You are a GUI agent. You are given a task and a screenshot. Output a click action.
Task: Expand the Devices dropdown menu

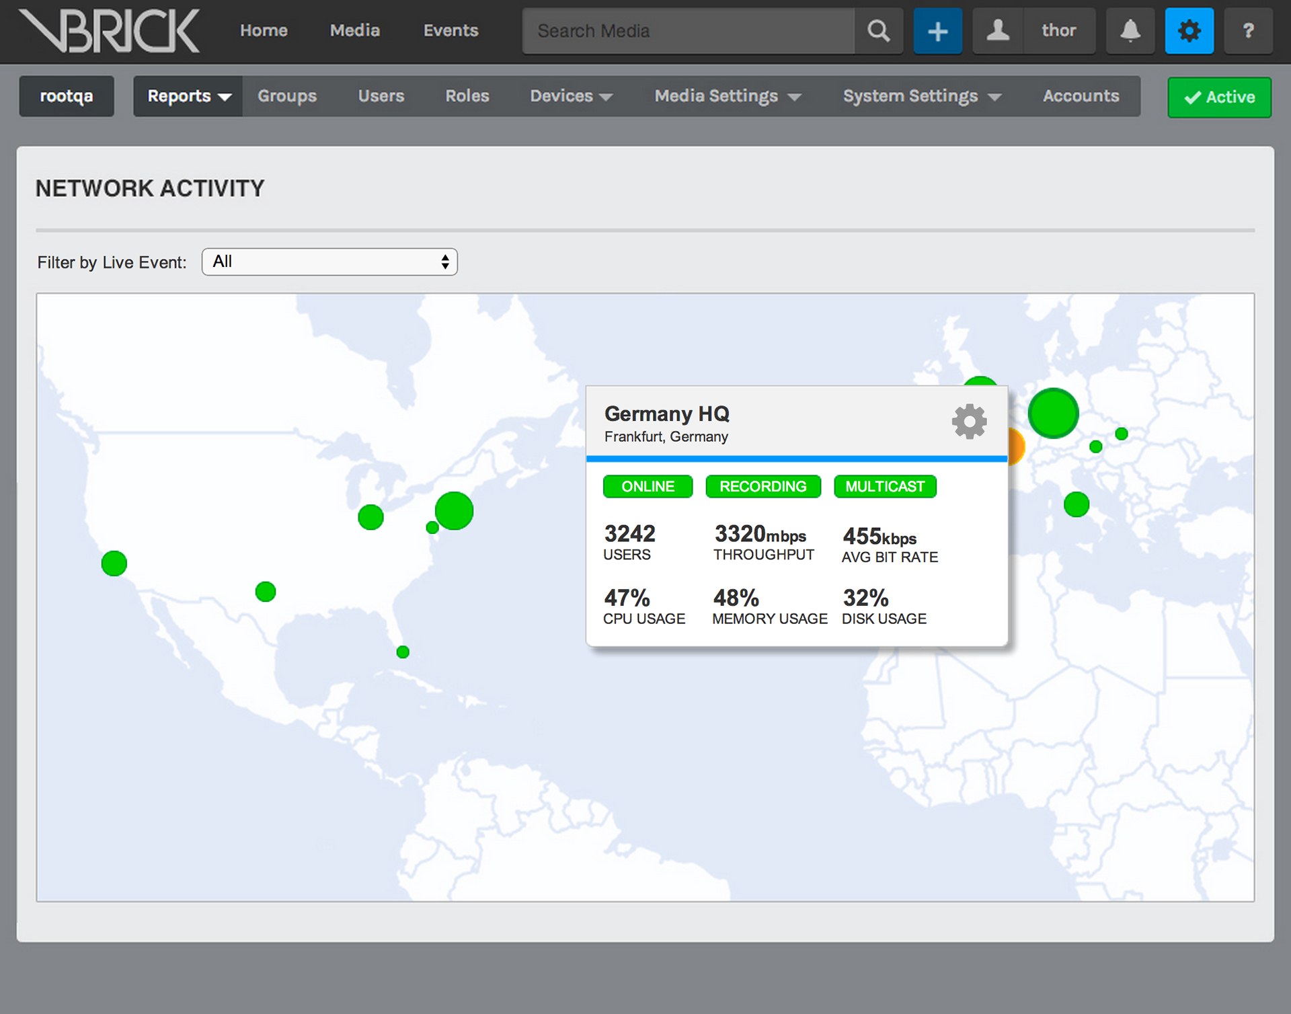571,96
